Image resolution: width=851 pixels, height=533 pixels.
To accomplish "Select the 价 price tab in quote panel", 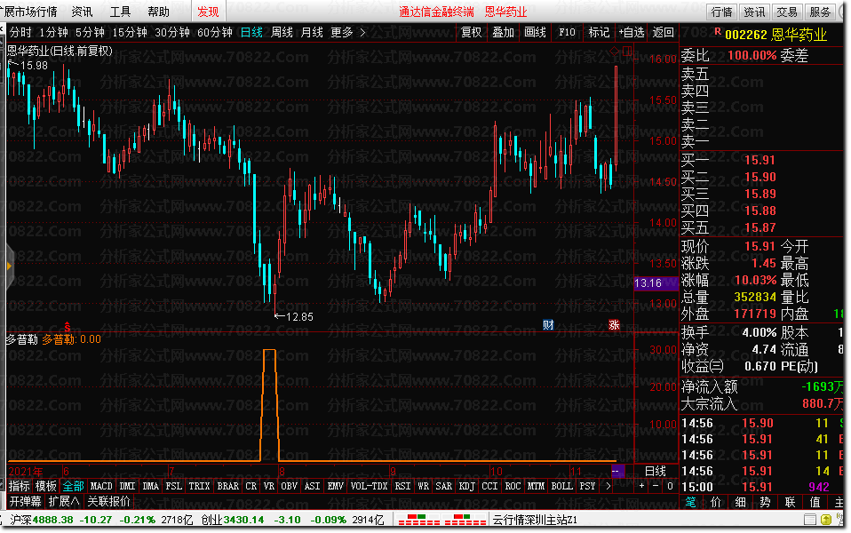I will [x=715, y=502].
